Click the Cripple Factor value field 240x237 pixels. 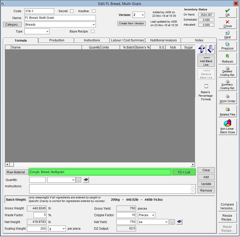point(126,215)
